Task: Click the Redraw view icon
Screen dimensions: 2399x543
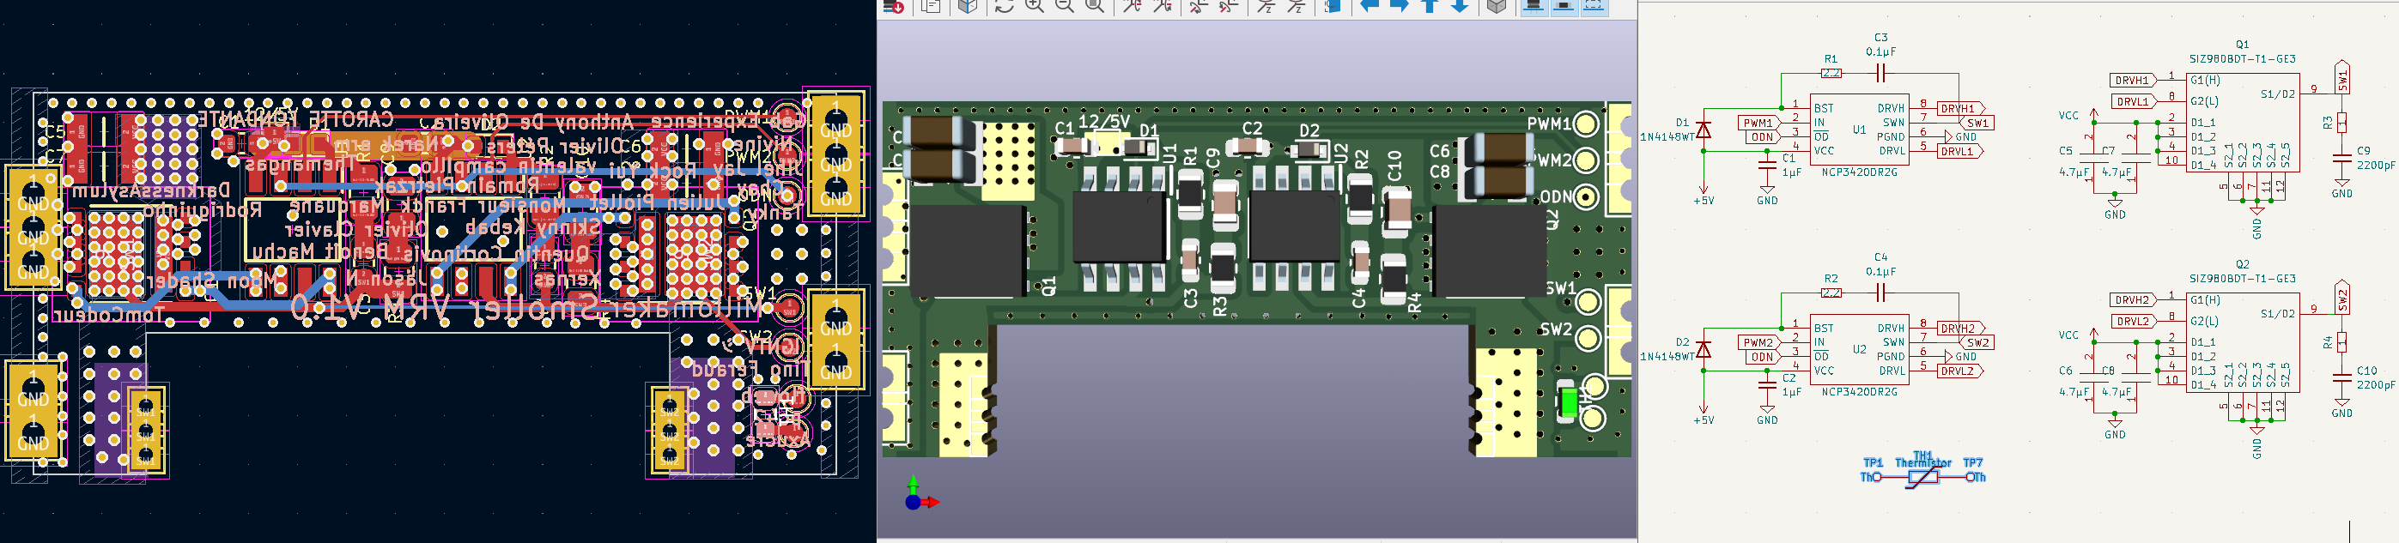Action: [1004, 6]
